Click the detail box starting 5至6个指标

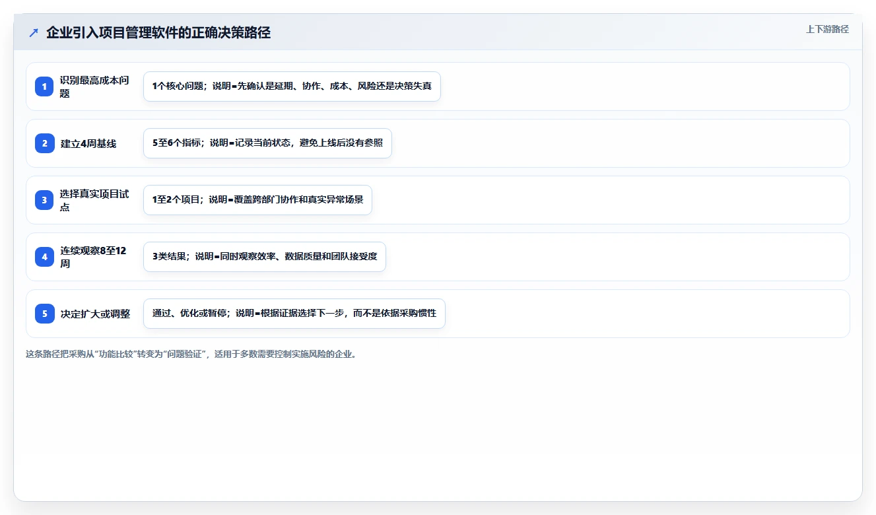tap(267, 143)
